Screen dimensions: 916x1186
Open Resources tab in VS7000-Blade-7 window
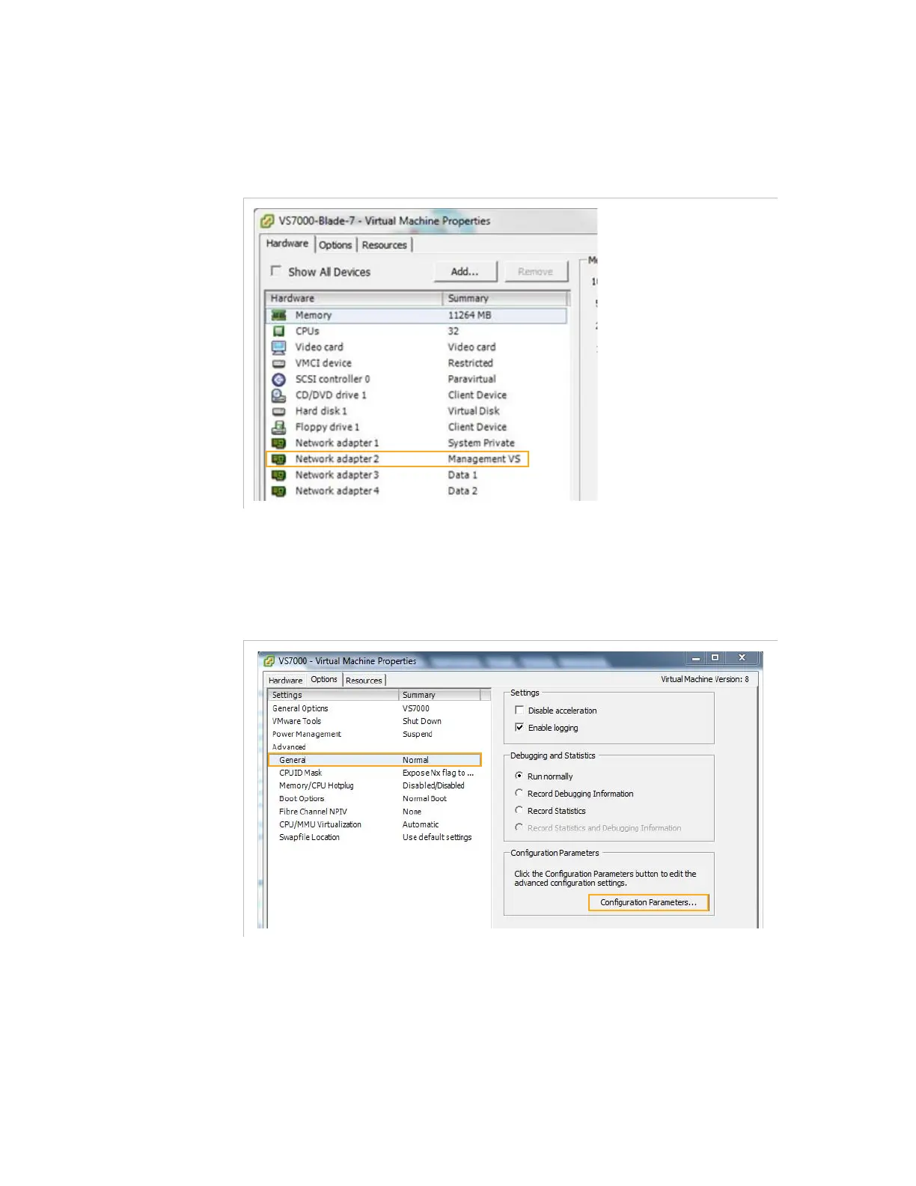[385, 245]
